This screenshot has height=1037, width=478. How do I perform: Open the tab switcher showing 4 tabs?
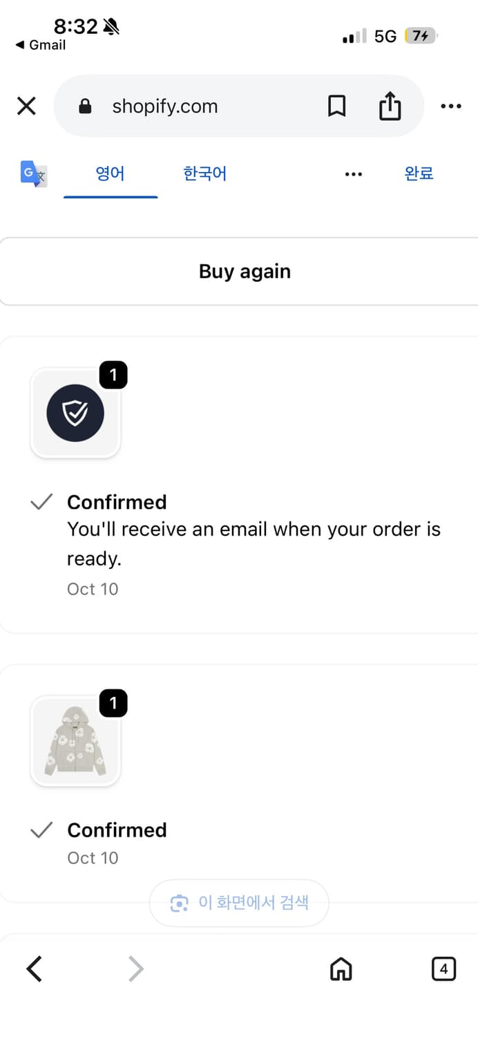(443, 969)
